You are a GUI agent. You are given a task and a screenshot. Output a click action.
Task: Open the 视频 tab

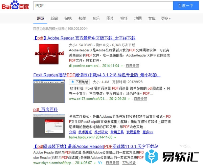124,19
